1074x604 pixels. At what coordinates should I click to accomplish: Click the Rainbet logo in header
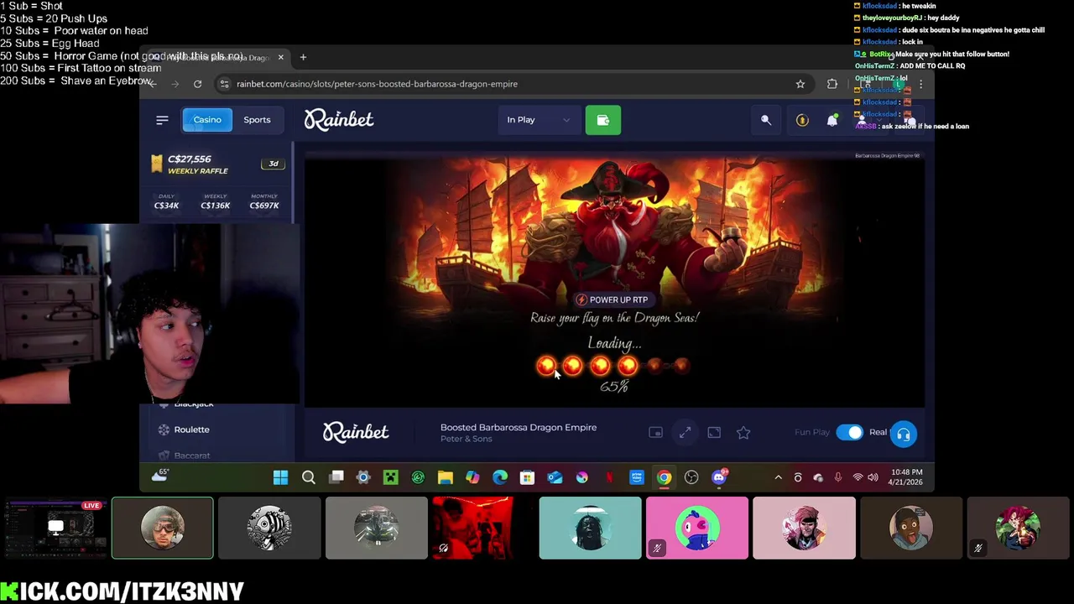pyautogui.click(x=338, y=120)
